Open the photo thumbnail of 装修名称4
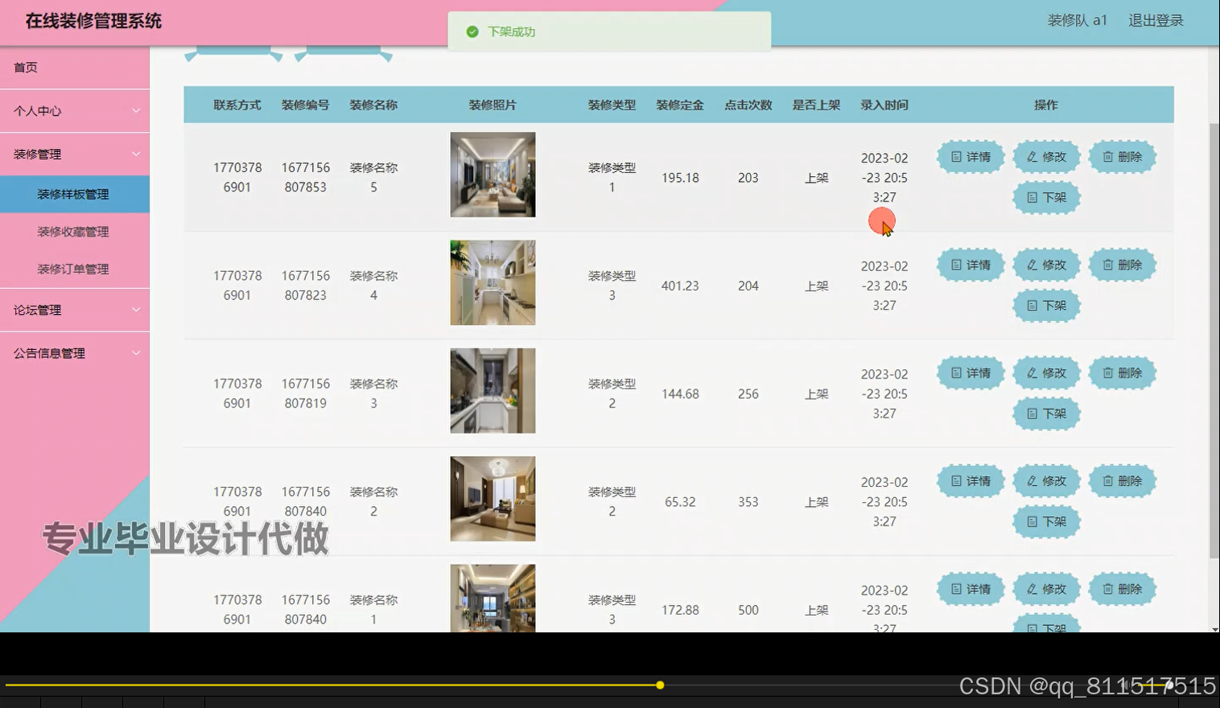Viewport: 1220px width, 708px height. point(493,282)
